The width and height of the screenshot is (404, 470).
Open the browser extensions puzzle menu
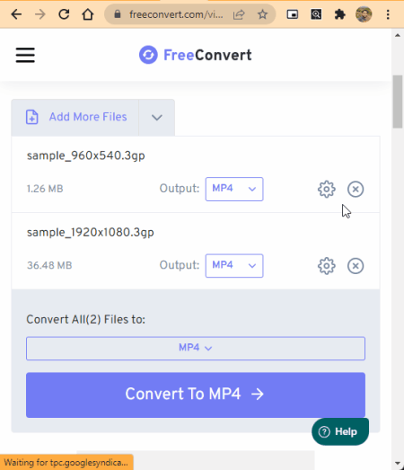pyautogui.click(x=339, y=14)
